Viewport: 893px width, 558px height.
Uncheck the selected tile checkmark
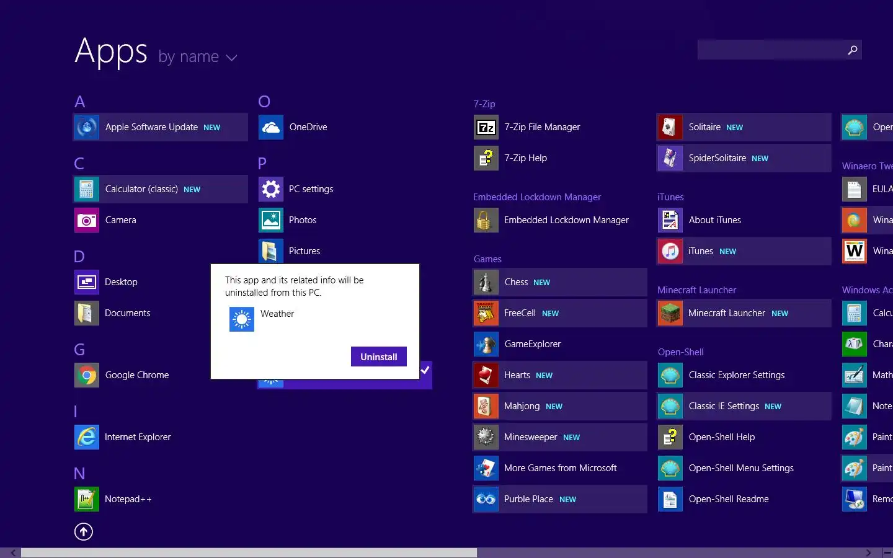[425, 370]
